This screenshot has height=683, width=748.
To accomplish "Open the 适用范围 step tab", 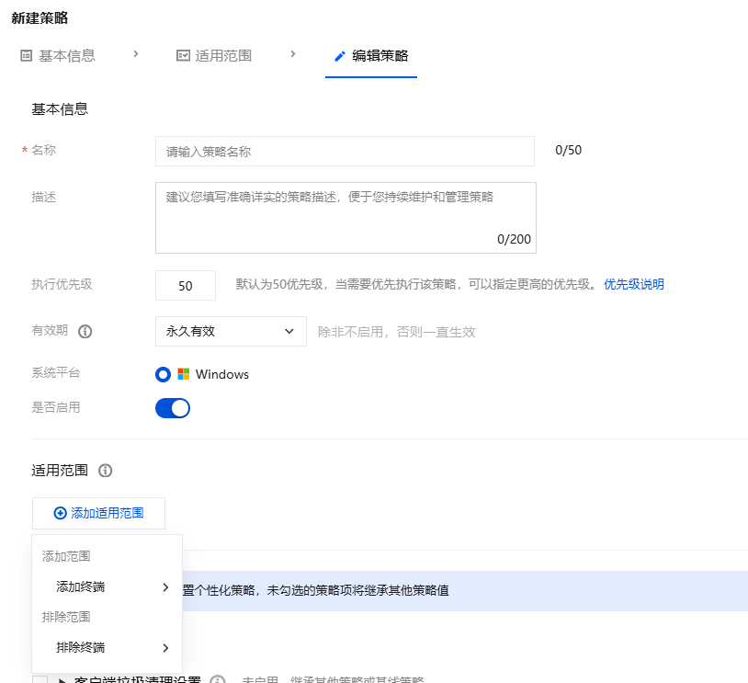I will click(x=214, y=56).
